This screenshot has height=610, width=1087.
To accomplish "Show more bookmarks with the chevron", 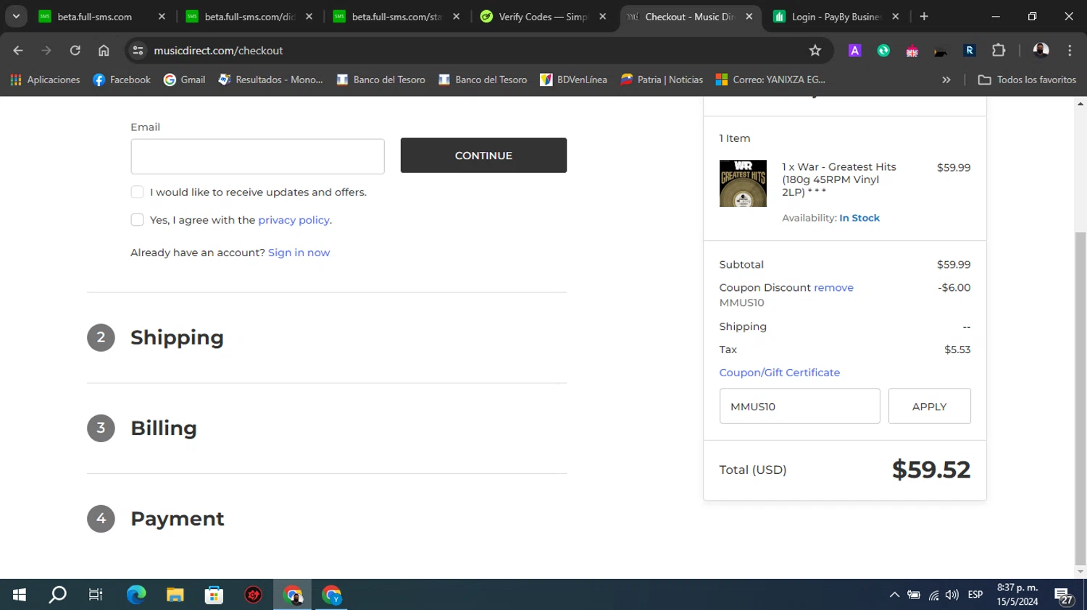I will click(946, 80).
